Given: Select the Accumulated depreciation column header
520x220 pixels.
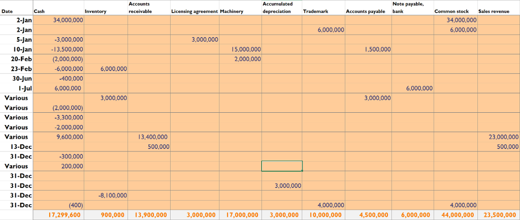Looking at the screenshot, I should tap(282, 8).
